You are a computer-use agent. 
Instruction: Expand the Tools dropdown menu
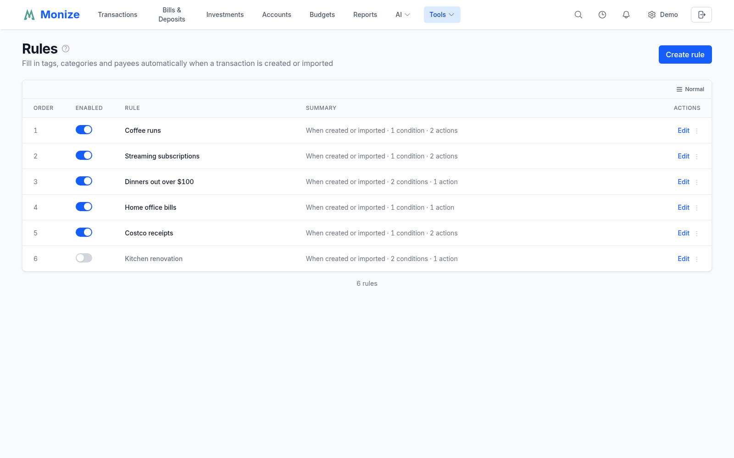(x=442, y=15)
